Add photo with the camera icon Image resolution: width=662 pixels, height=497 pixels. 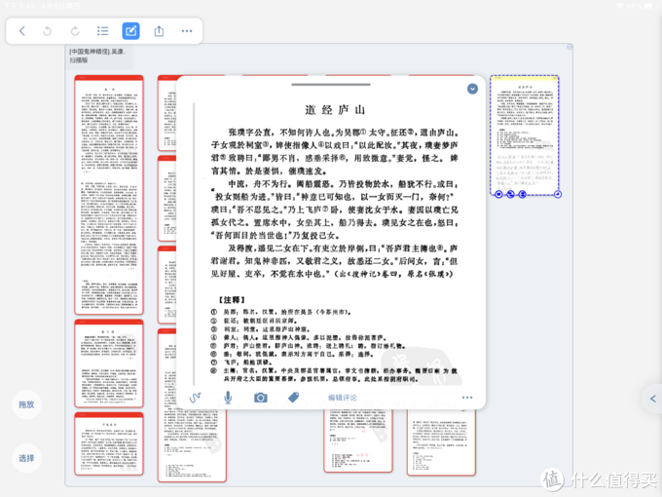coord(261,398)
